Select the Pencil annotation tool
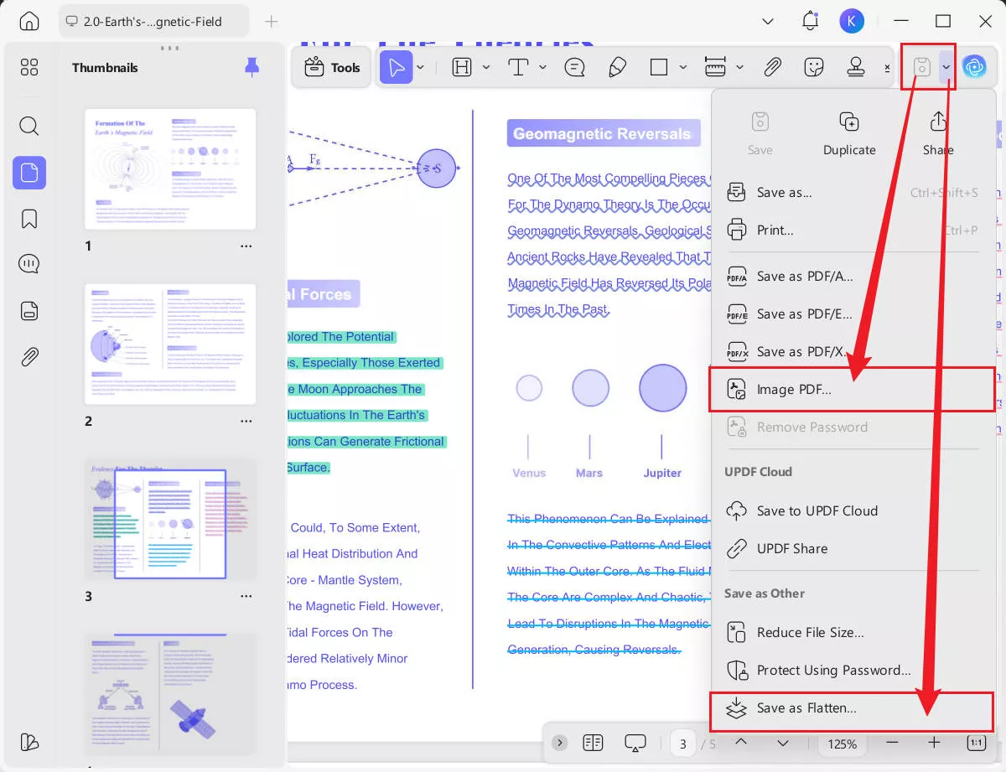 point(618,67)
